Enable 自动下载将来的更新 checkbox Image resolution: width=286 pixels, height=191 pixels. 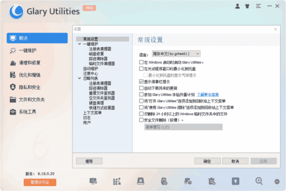pyautogui.click(x=141, y=88)
